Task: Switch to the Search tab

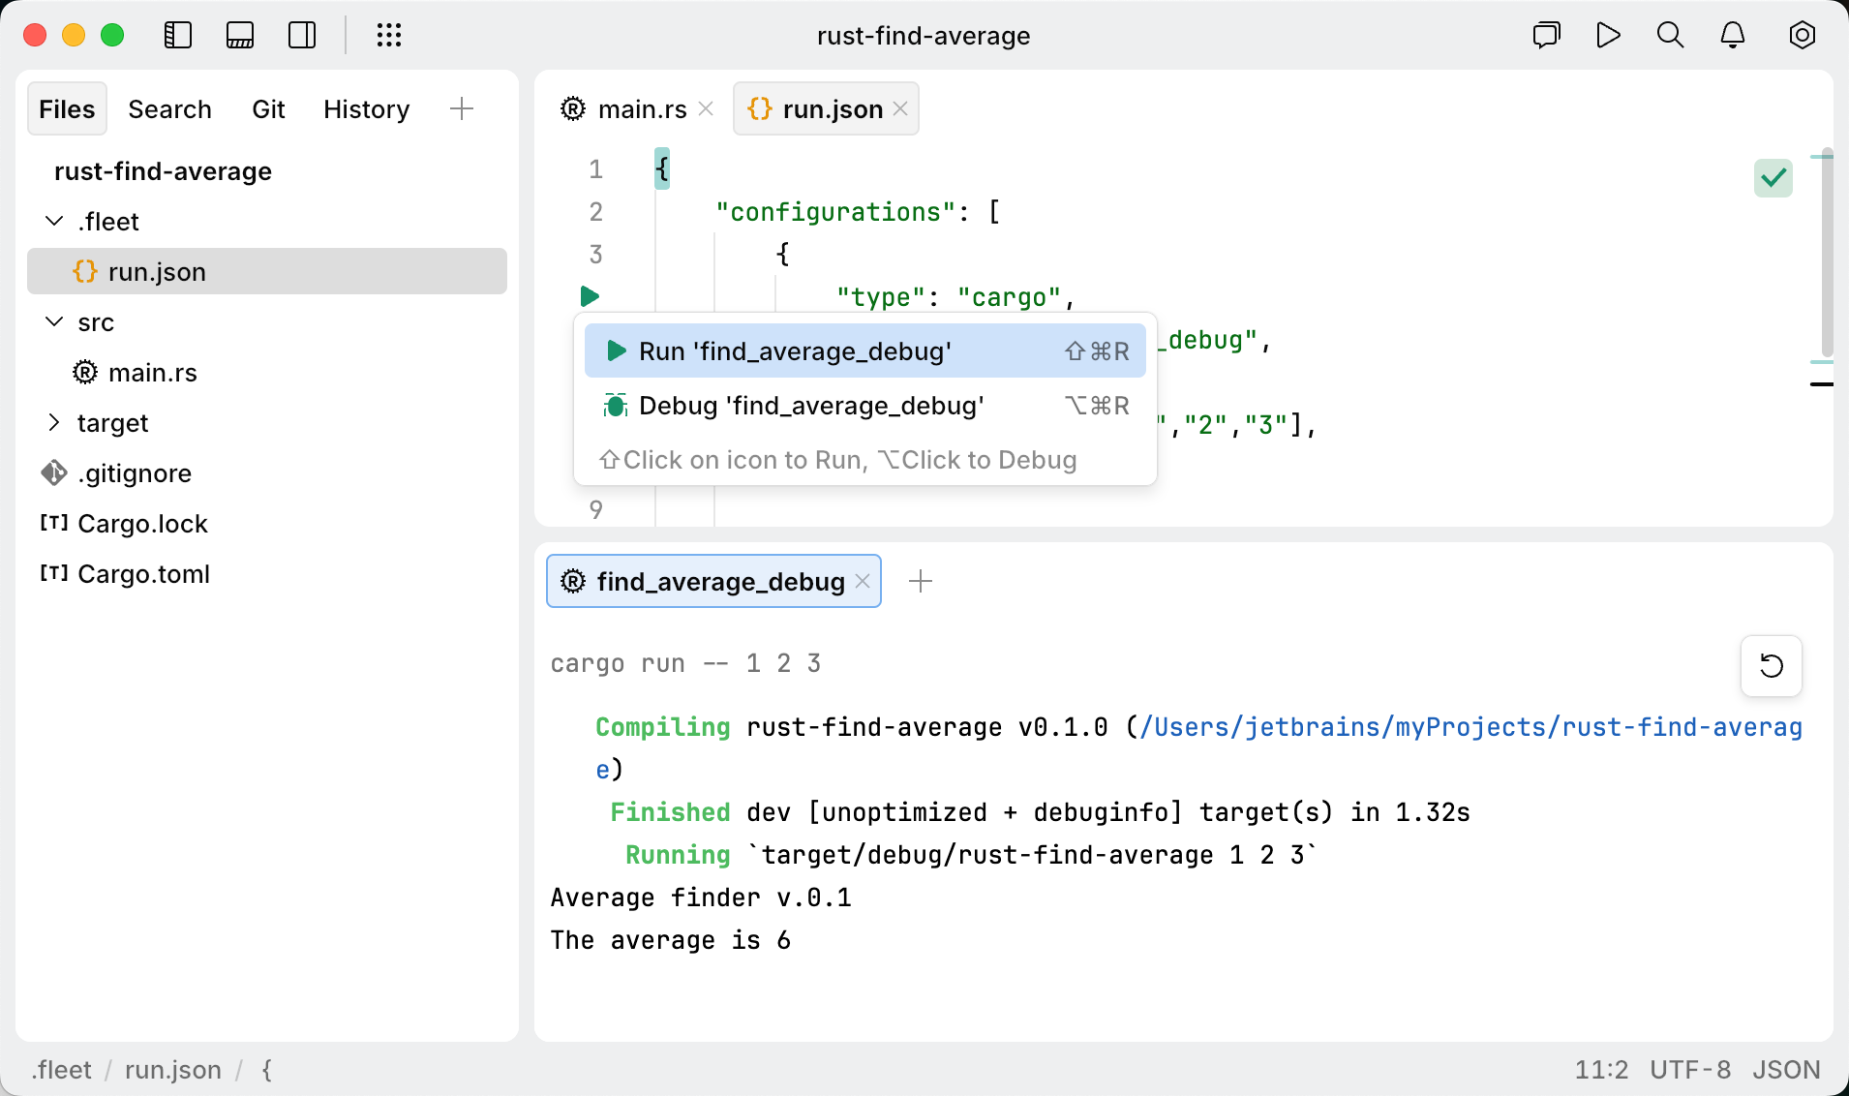Action: pos(170,108)
